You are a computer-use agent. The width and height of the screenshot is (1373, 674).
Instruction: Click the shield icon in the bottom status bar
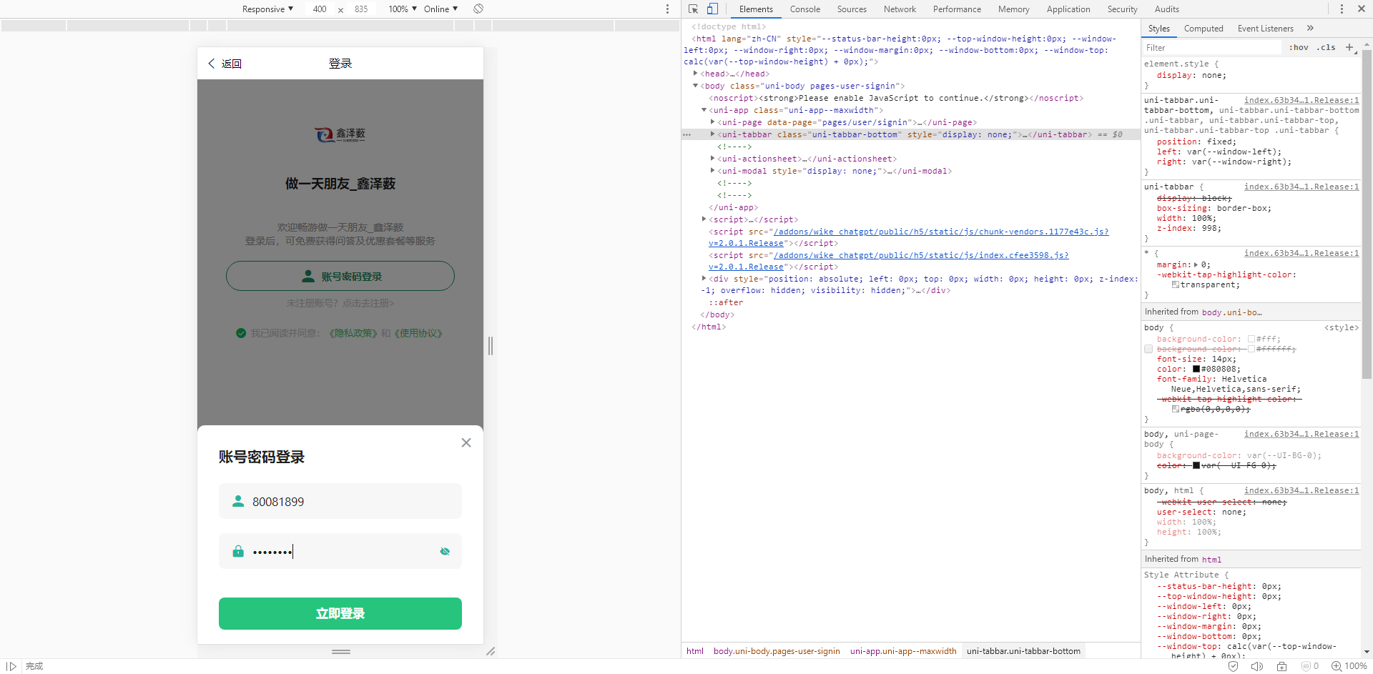[1233, 666]
